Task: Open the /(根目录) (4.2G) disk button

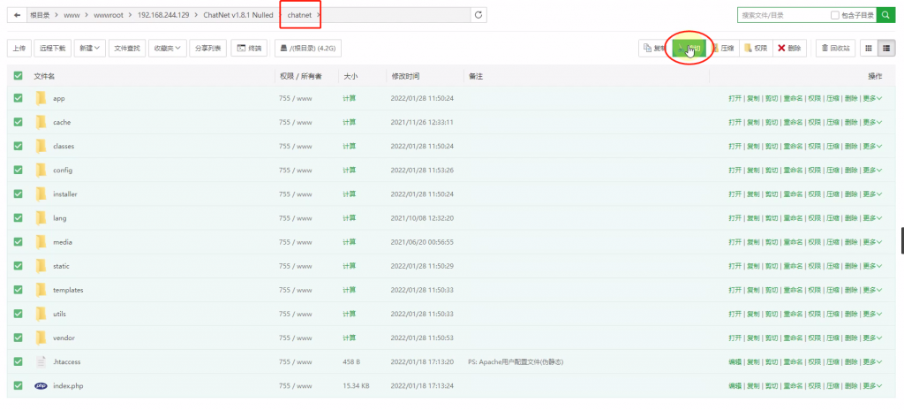Action: pos(308,49)
